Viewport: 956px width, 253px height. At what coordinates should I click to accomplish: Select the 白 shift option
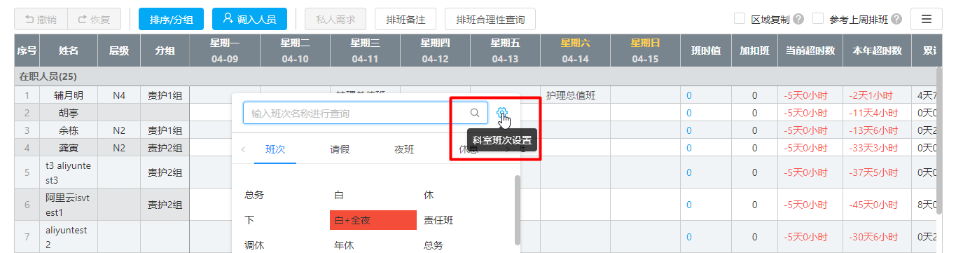click(339, 195)
